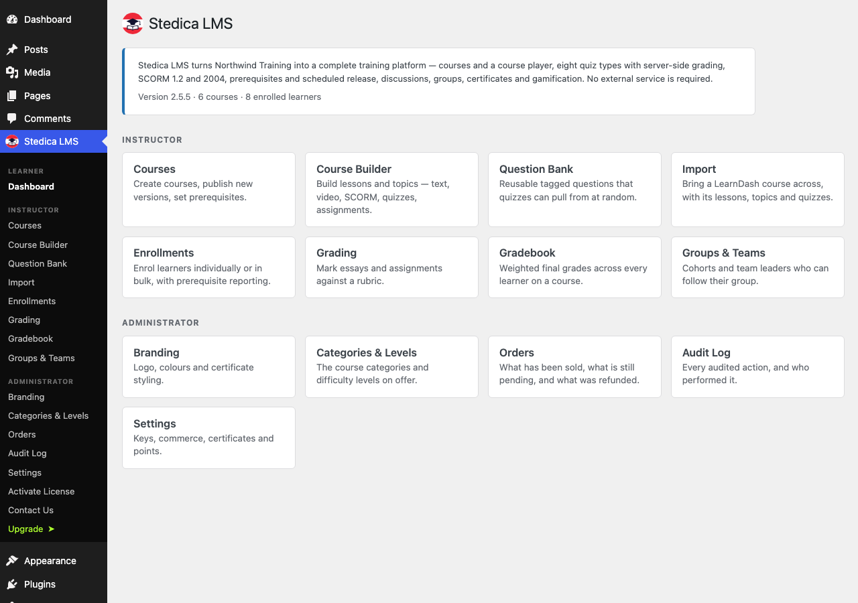This screenshot has width=858, height=603.
Task: Click the Pages icon in sidebar
Action: point(12,96)
